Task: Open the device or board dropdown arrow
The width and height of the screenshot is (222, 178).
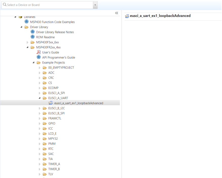Action: pos(95,5)
